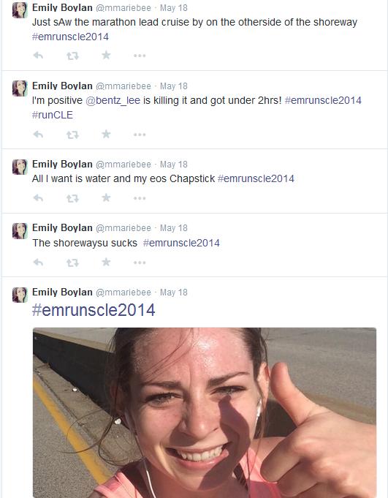The height and width of the screenshot is (498, 388).
Task: Open the #runCLE hashtag
Action: tap(53, 115)
